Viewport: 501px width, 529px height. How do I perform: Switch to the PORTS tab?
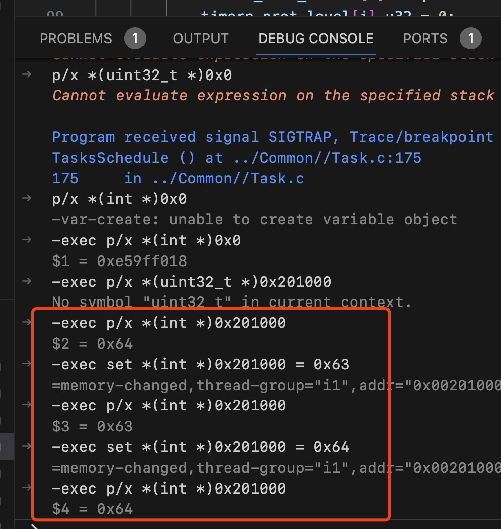click(x=425, y=39)
